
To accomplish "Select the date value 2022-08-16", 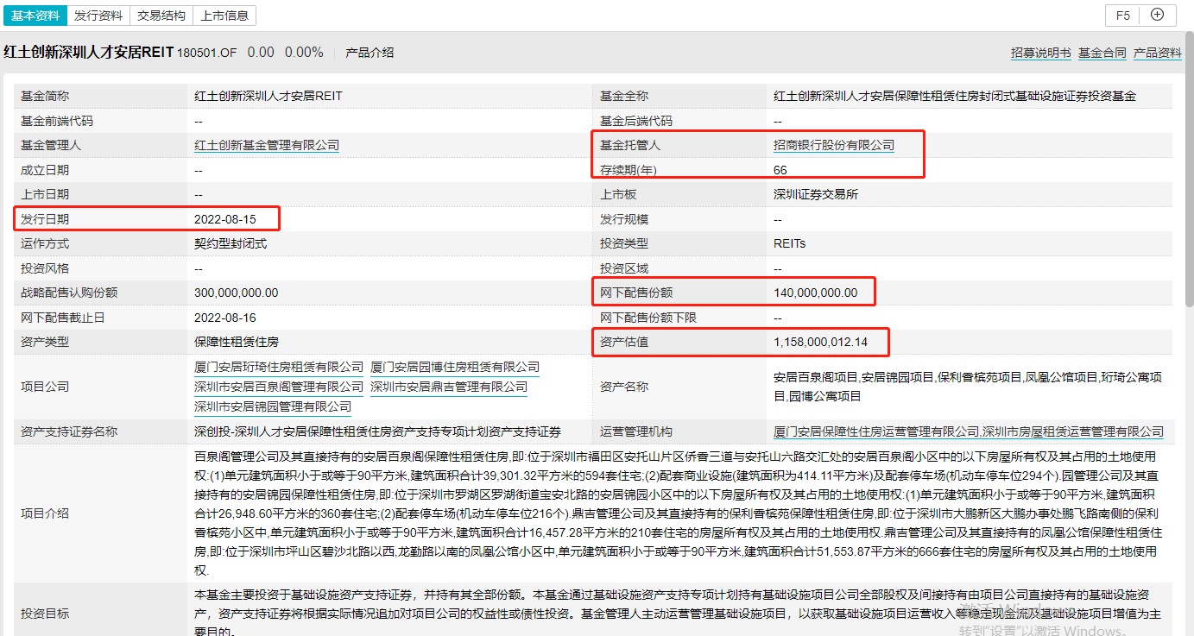I will [225, 318].
